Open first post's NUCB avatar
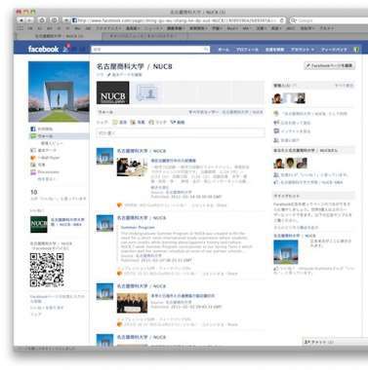 pos(104,156)
